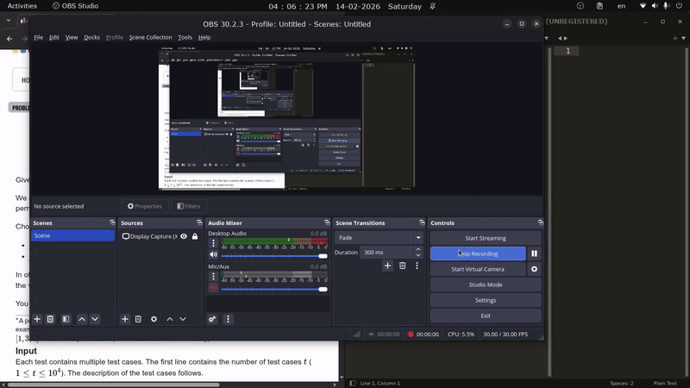Adjust Mic/Aux volume slider
The height and width of the screenshot is (388, 690).
pos(273,289)
